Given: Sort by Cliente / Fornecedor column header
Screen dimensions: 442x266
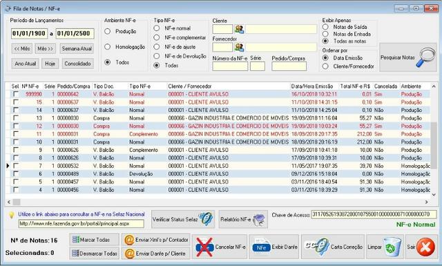Looking at the screenshot, I should [x=229, y=86].
